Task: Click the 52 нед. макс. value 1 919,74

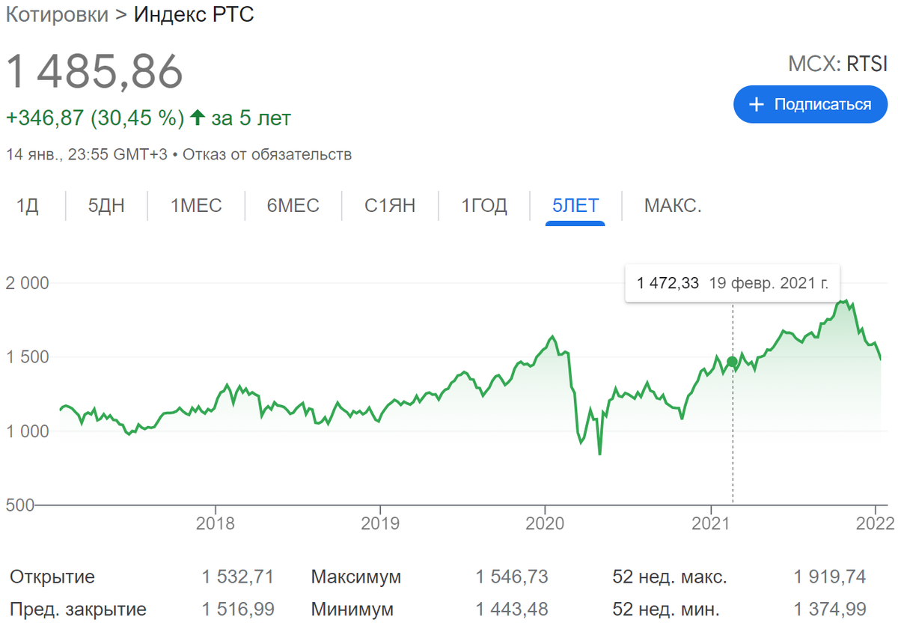Action: (x=829, y=577)
